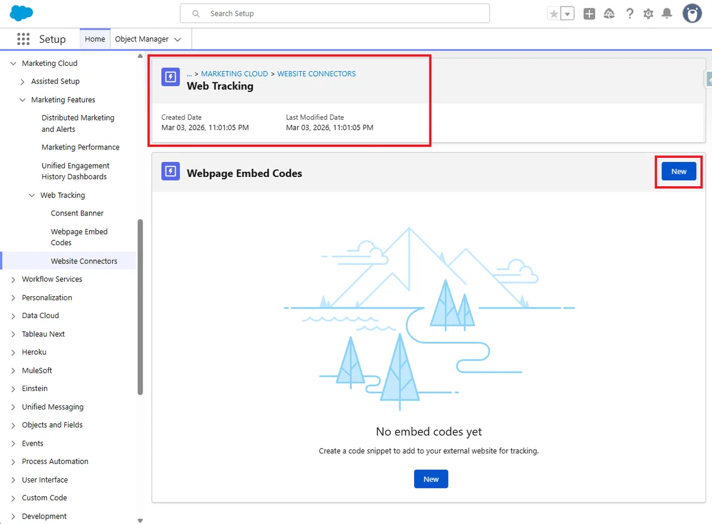This screenshot has height=524, width=712.
Task: Expand the Workflow Services node
Action: (14, 280)
